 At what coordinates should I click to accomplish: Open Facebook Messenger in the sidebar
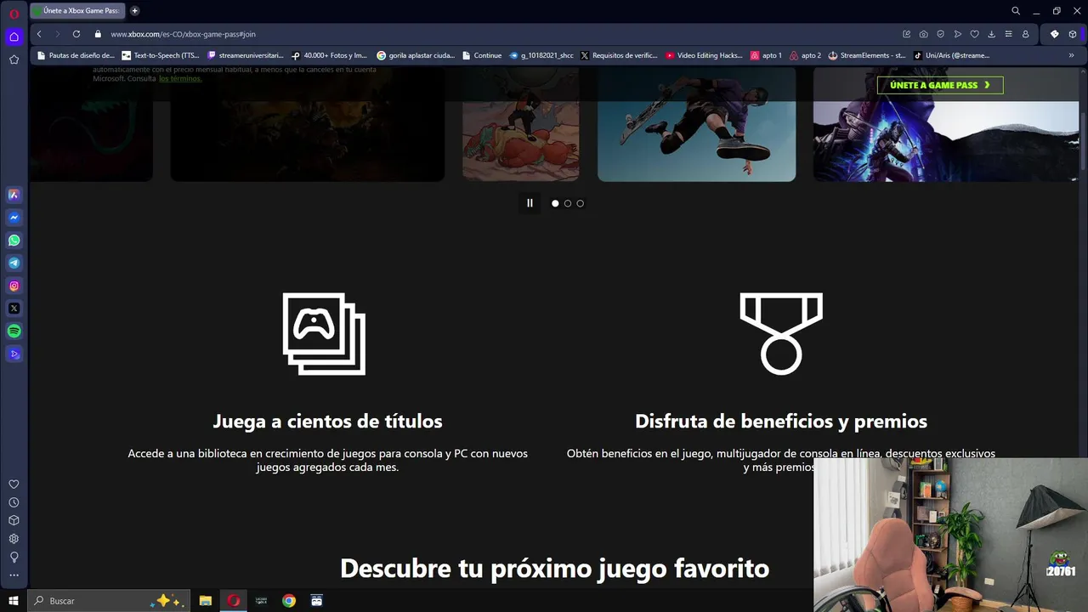pyautogui.click(x=14, y=218)
